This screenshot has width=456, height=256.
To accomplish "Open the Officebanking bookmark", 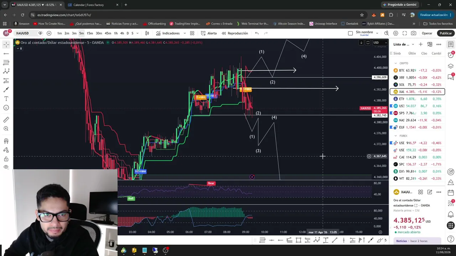I will tap(154, 24).
